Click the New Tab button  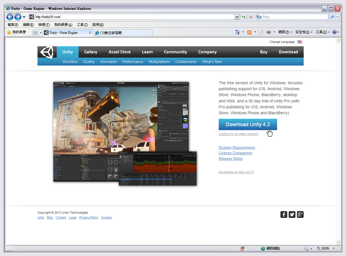(x=148, y=32)
